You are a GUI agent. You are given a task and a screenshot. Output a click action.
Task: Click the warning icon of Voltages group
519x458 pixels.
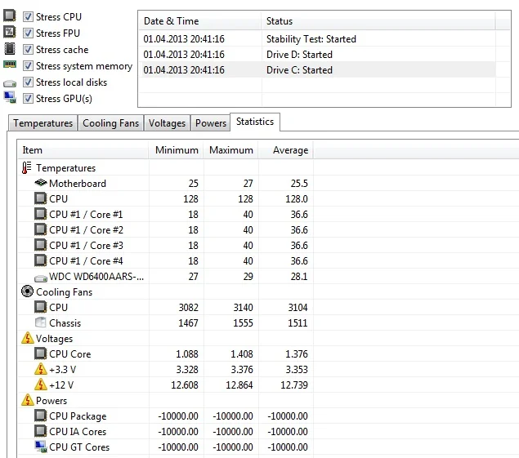pos(28,338)
